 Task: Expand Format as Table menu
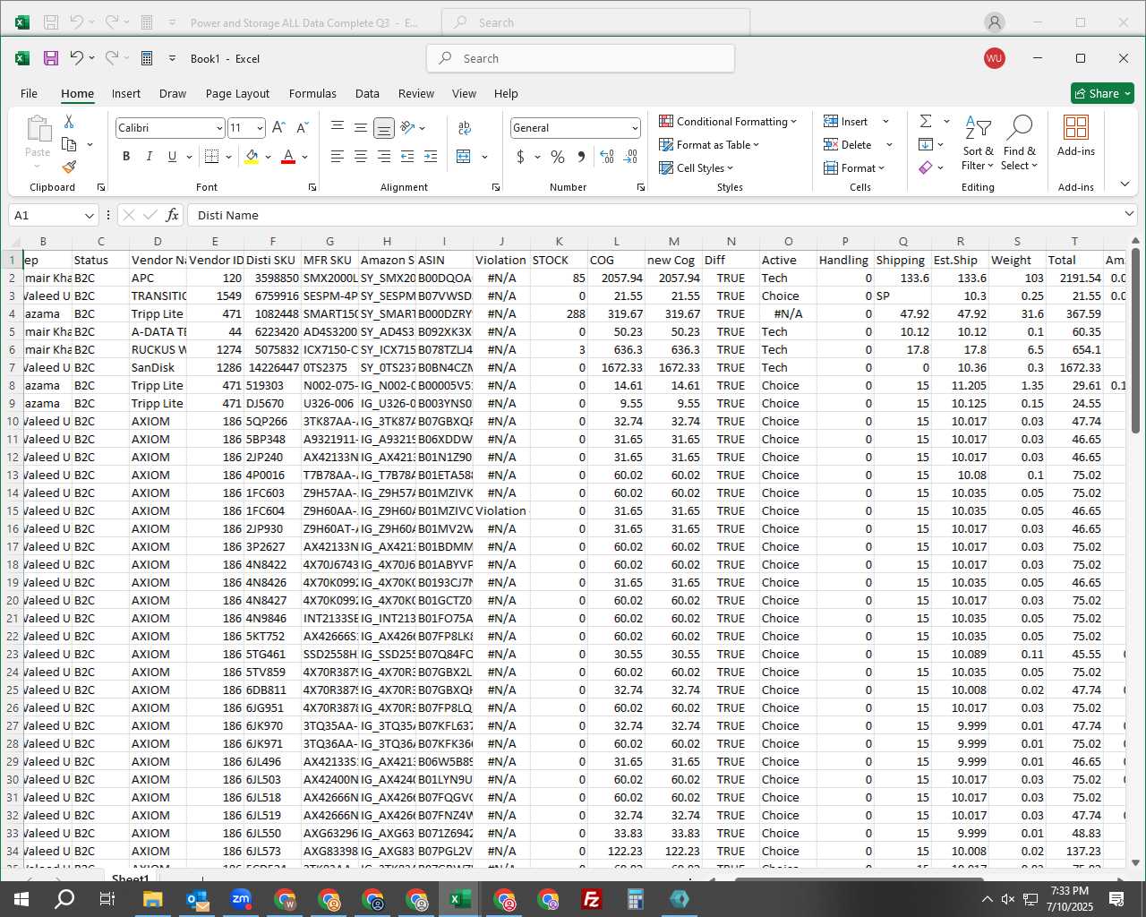pyautogui.click(x=709, y=144)
